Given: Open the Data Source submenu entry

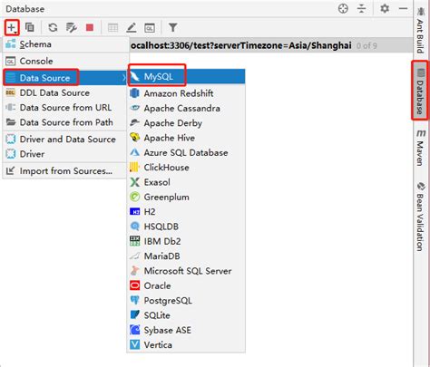Looking at the screenshot, I should click(x=65, y=78).
